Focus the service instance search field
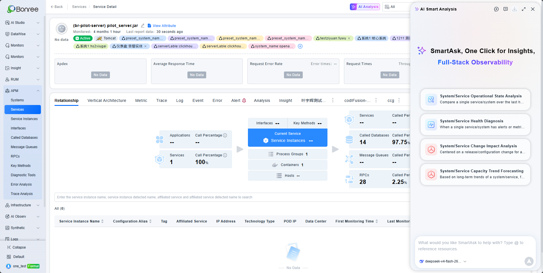This screenshot has height=273, width=543. 232,197
